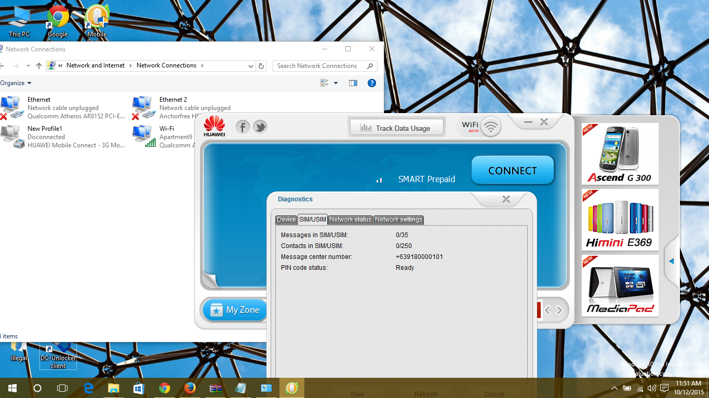
Task: Open This PC desktop icon
Action: pyautogui.click(x=19, y=22)
